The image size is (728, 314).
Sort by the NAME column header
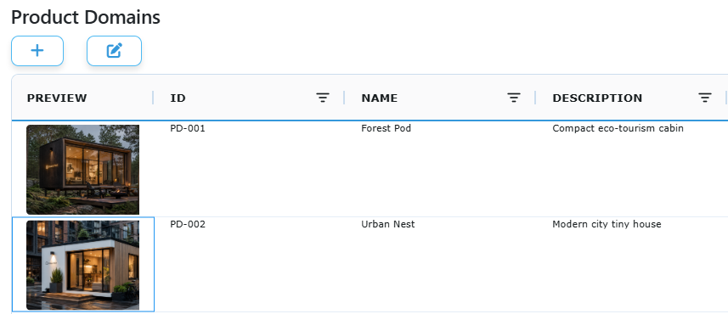tap(380, 98)
